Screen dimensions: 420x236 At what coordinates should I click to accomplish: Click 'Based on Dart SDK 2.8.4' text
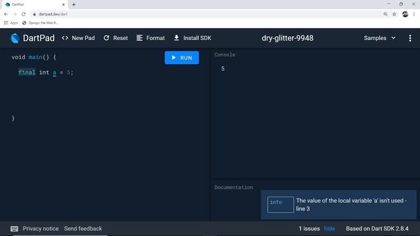377,229
